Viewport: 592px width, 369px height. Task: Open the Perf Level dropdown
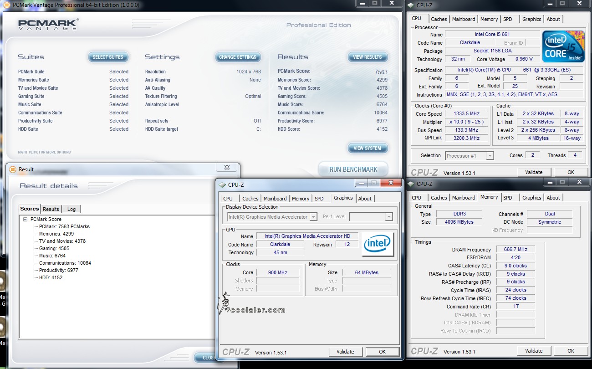tap(389, 217)
